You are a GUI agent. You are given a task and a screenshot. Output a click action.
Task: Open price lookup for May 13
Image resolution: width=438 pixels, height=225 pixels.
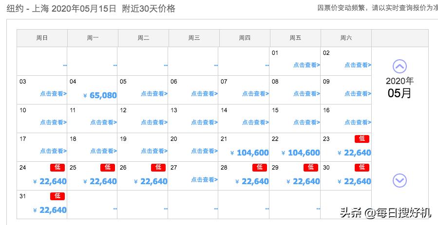(204, 122)
